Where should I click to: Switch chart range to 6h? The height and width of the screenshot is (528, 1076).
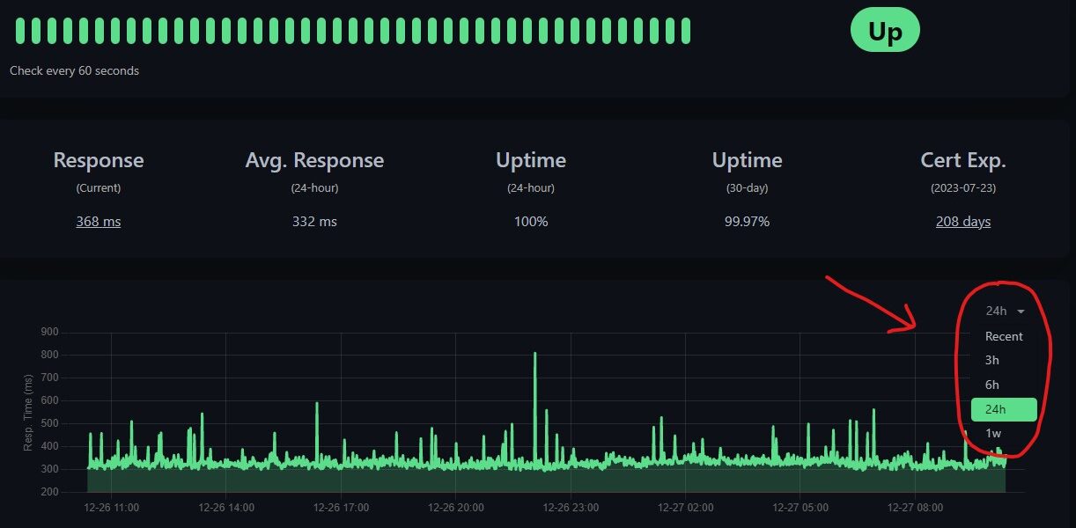[992, 385]
